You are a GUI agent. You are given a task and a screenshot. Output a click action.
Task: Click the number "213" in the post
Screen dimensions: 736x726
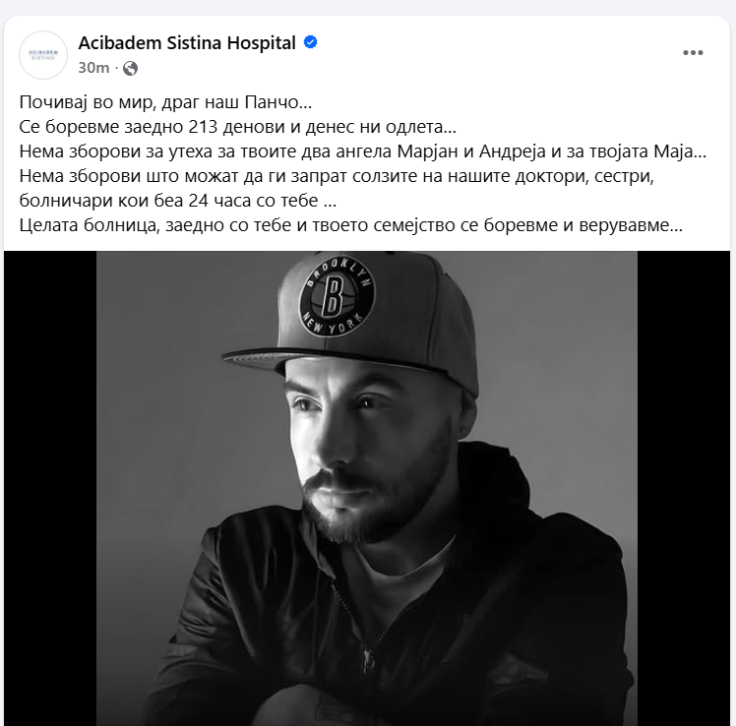coord(205,127)
